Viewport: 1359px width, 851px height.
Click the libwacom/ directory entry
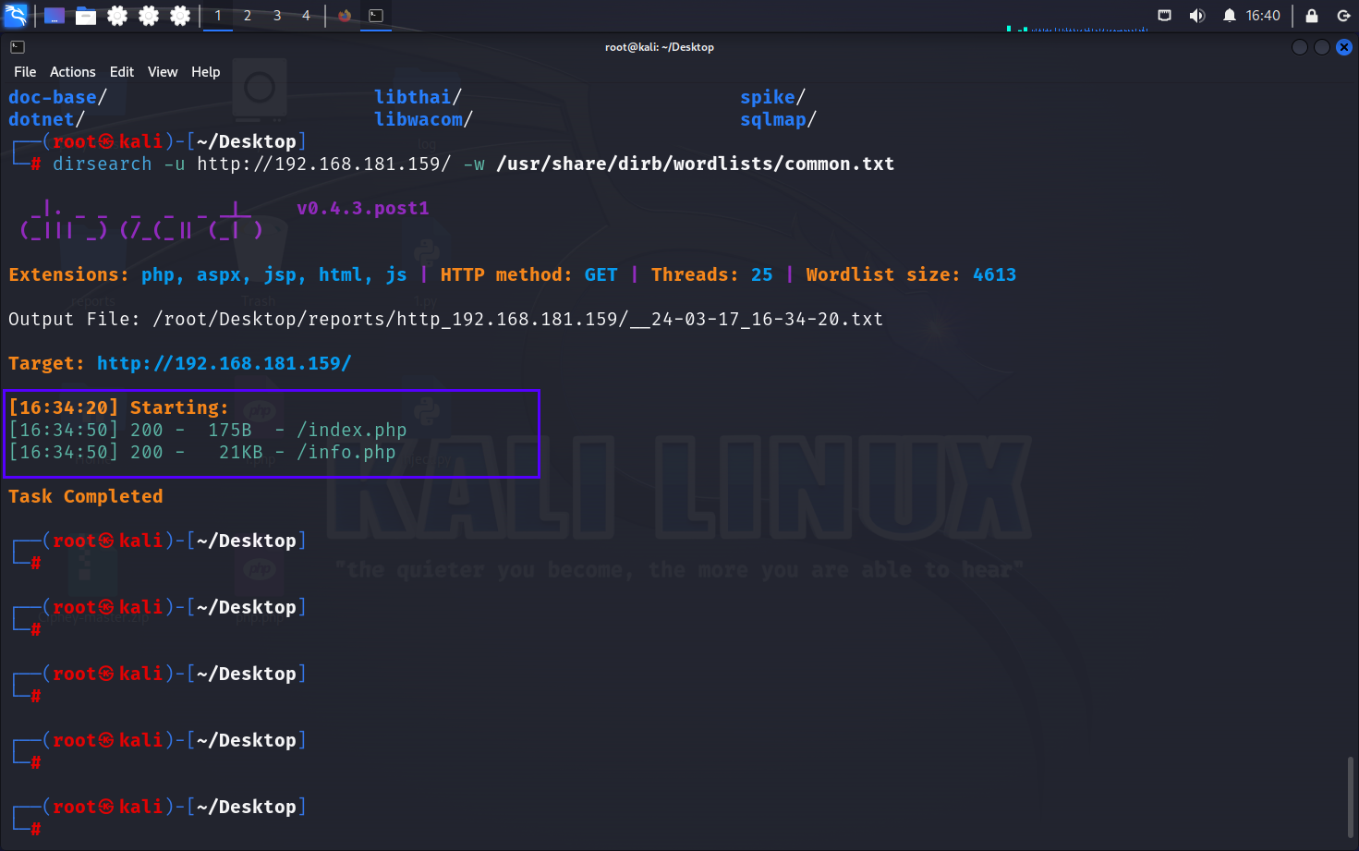(x=424, y=119)
